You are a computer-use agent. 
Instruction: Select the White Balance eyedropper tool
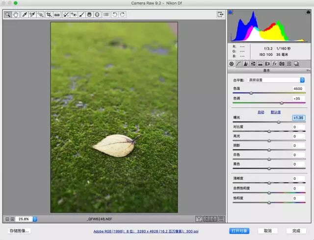click(x=25, y=15)
